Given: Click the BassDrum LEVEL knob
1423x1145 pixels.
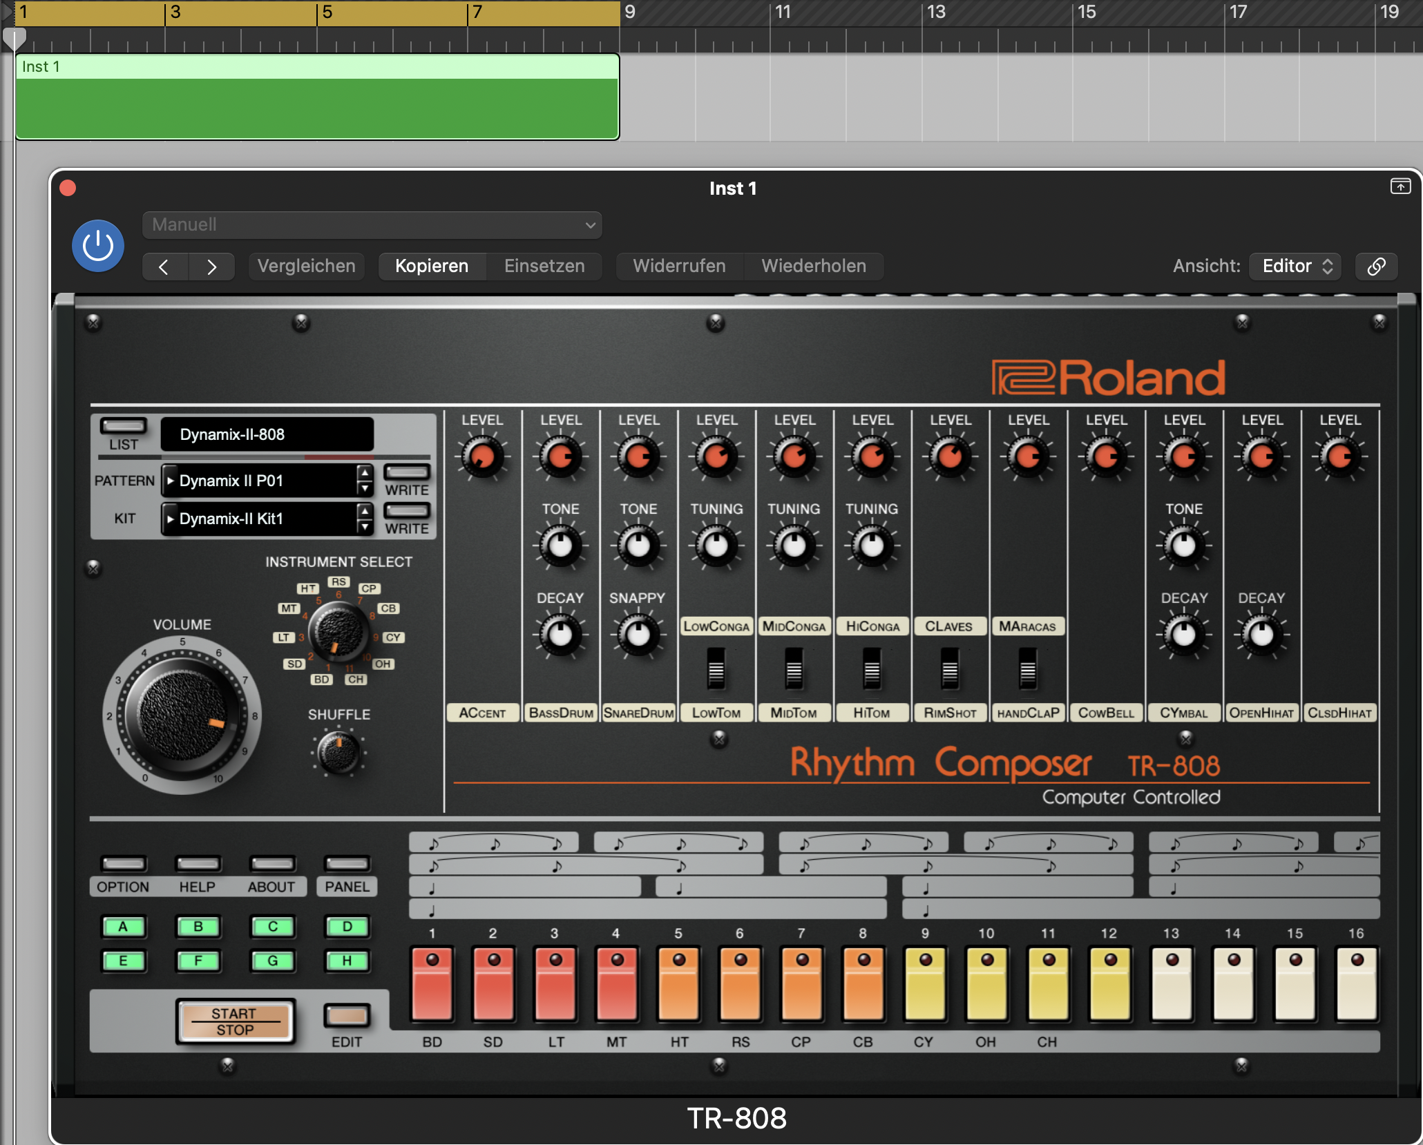Looking at the screenshot, I should (x=560, y=456).
